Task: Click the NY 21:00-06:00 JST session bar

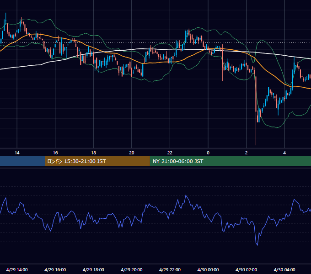Action: pyautogui.click(x=230, y=161)
